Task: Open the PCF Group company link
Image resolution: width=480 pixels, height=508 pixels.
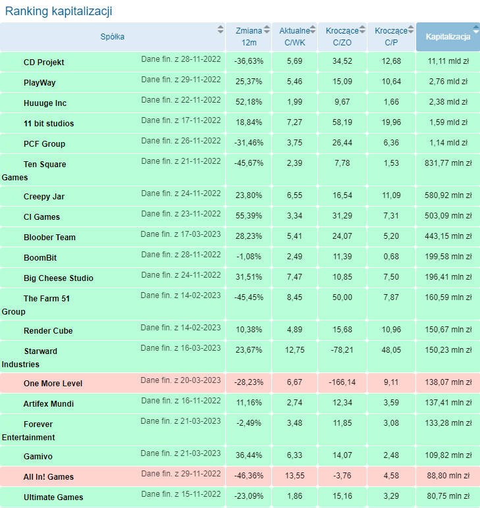Action: 44,144
